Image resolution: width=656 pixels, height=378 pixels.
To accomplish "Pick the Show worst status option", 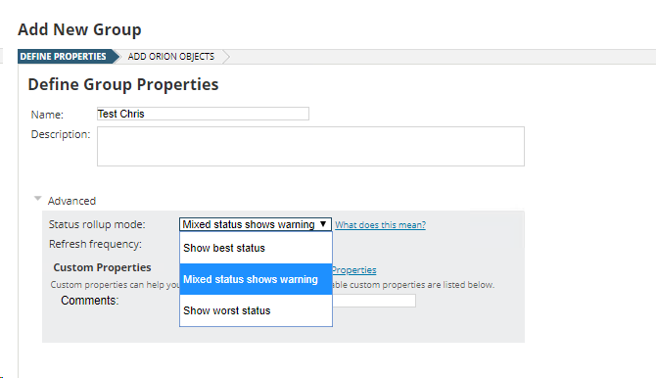I will [x=256, y=310].
